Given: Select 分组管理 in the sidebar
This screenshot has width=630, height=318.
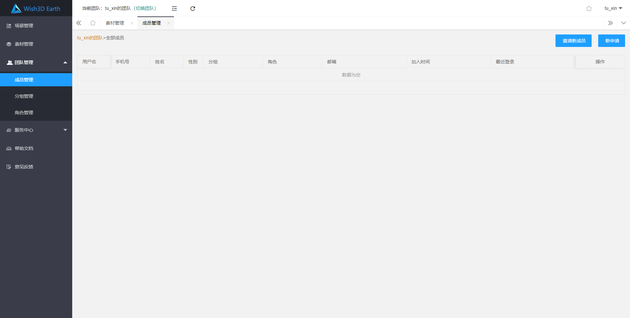Looking at the screenshot, I should (x=24, y=96).
